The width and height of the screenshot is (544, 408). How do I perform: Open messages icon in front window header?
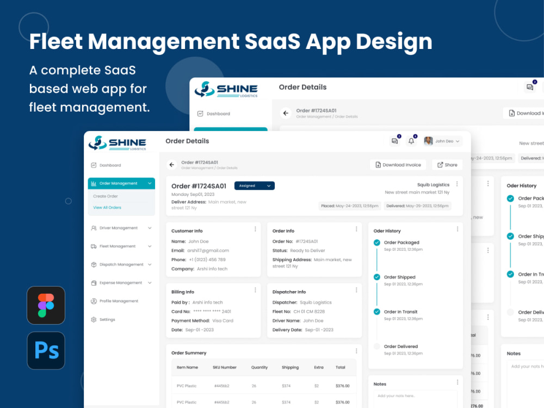pos(395,141)
